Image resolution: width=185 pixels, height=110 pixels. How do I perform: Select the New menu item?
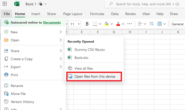[33, 32]
